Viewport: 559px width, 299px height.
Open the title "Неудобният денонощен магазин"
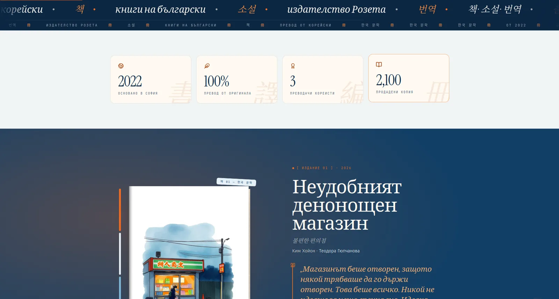[x=347, y=205]
